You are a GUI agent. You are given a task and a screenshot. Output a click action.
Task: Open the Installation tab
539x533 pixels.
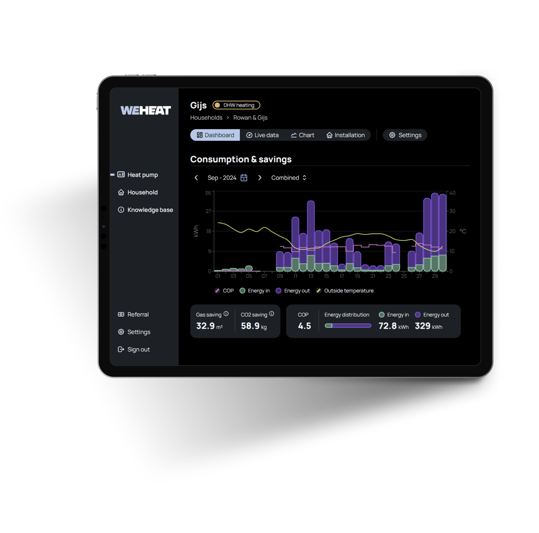click(x=345, y=135)
